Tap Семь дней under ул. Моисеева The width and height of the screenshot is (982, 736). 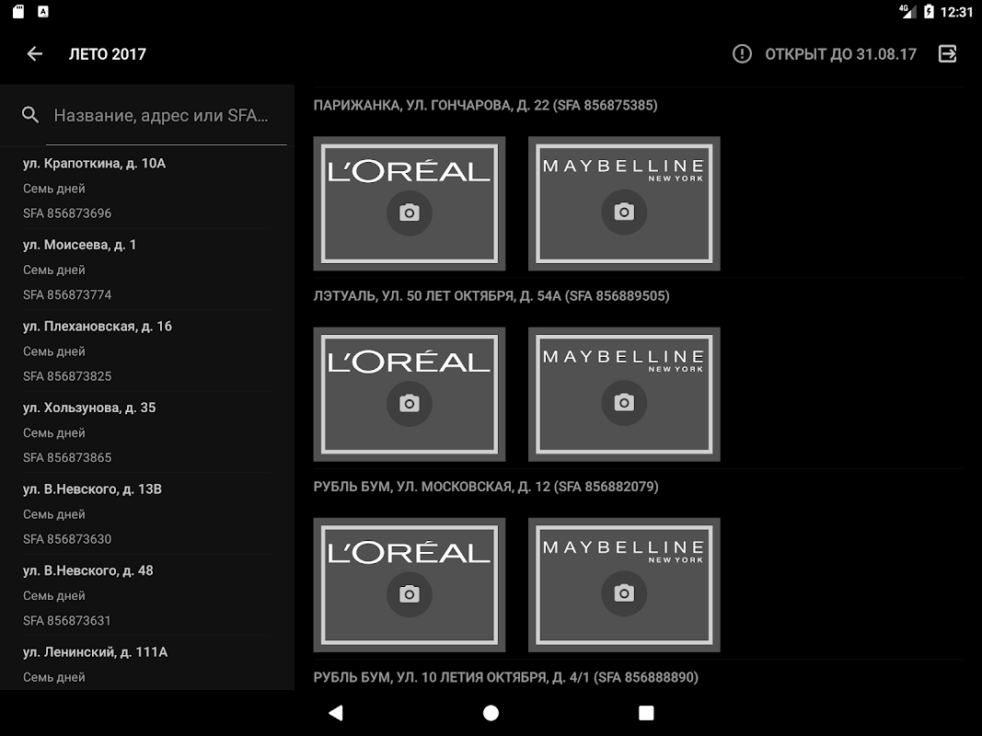point(54,270)
